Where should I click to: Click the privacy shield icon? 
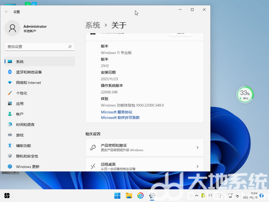pos(10,156)
